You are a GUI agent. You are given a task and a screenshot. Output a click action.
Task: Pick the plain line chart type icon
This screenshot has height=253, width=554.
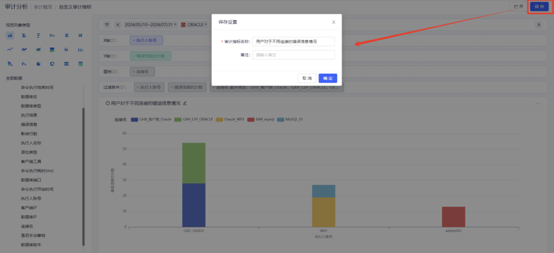(x=10, y=49)
